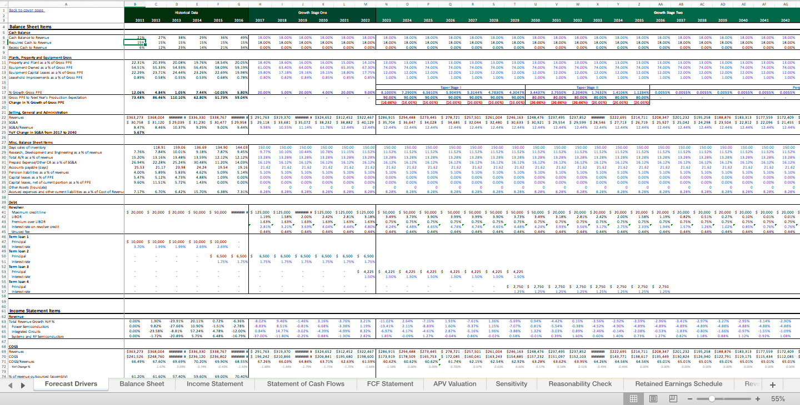This screenshot has height=405, width=800.
Task: Click Change in % Growth of Gross PPE
Action: (38, 102)
